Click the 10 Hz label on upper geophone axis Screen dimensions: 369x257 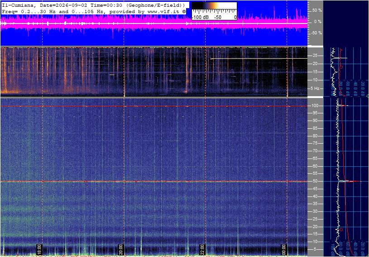314,80
